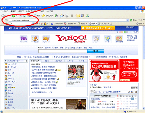Click the Search magnifier toolbar button

click(x=37, y=16)
